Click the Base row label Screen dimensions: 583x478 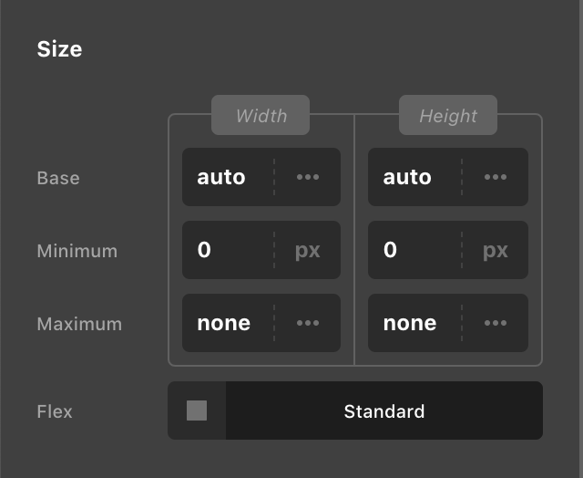coord(58,178)
